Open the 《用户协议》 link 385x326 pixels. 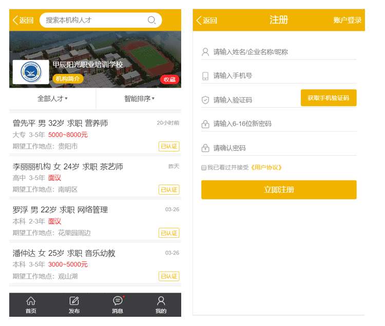[266, 168]
